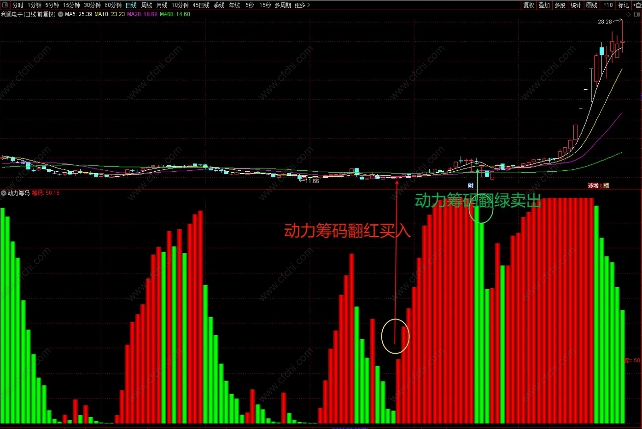Switch to the 分时 tab
This screenshot has height=429, width=642.
pos(18,5)
